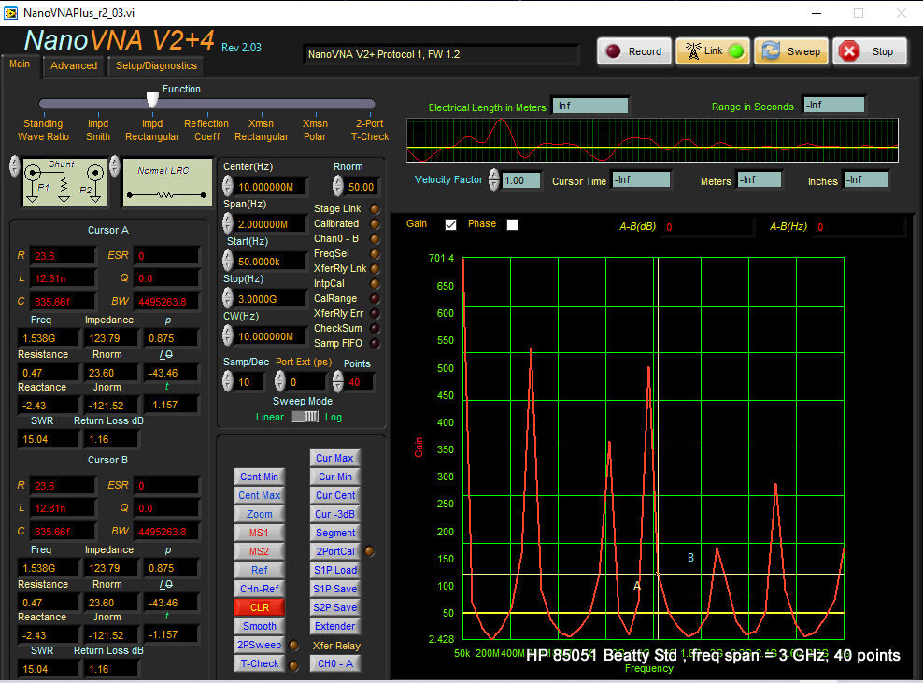Viewport: 923px width, 683px height.
Task: Toggle the Phase checkbox
Action: [512, 224]
